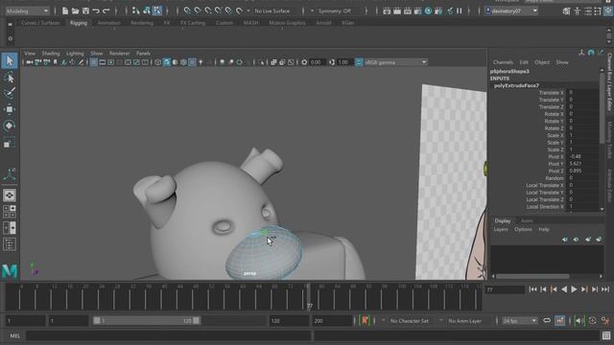The height and width of the screenshot is (345, 614).
Task: Click the first snap magnet icon
Action: tap(187, 11)
